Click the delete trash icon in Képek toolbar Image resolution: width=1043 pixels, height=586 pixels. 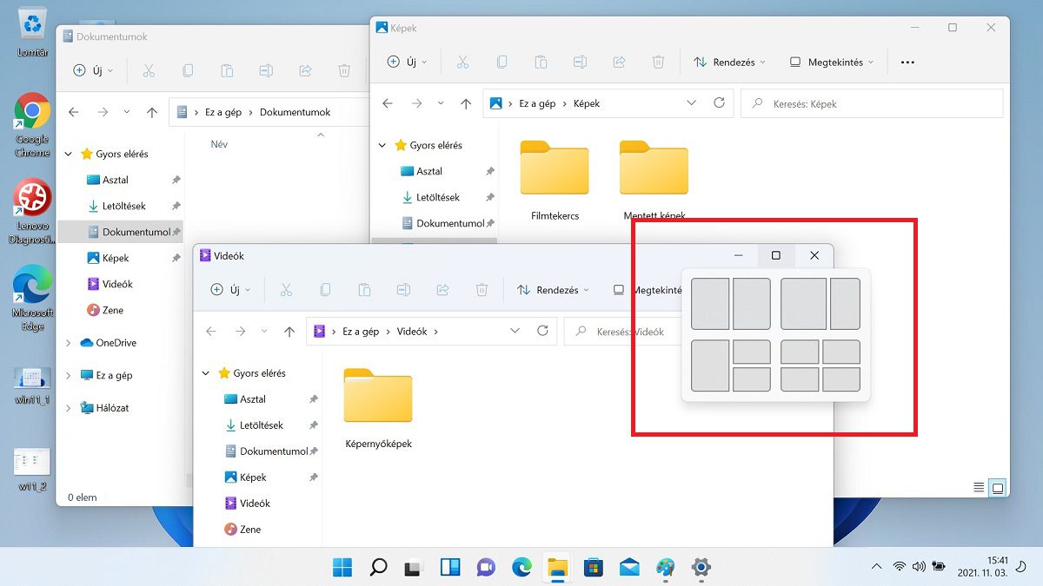[x=658, y=63]
